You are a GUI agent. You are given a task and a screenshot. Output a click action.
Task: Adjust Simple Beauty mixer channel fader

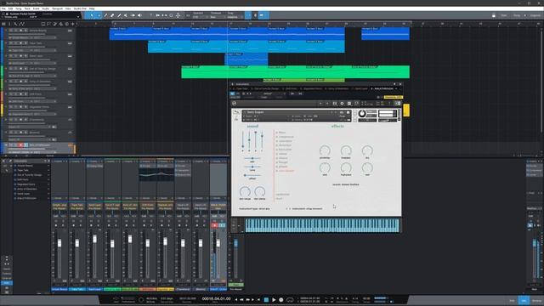pos(59,243)
